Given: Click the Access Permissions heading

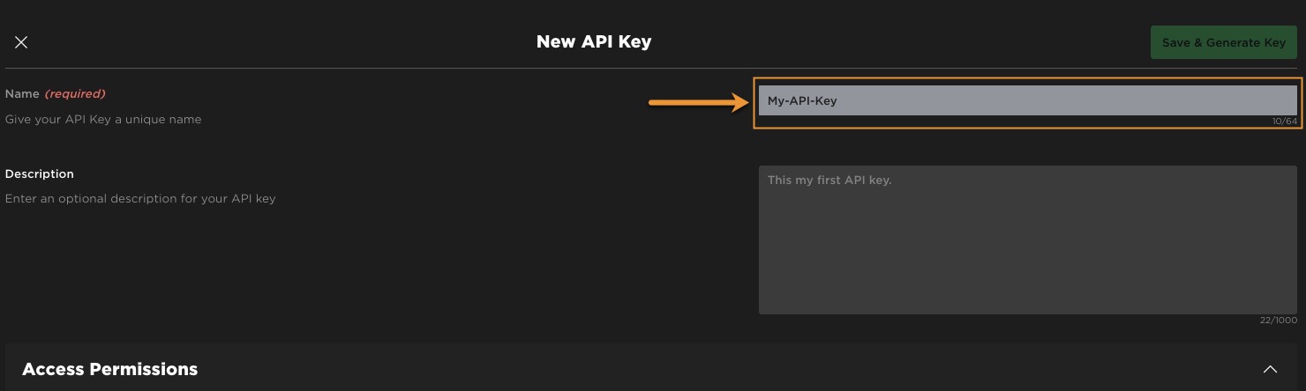Looking at the screenshot, I should 109,369.
